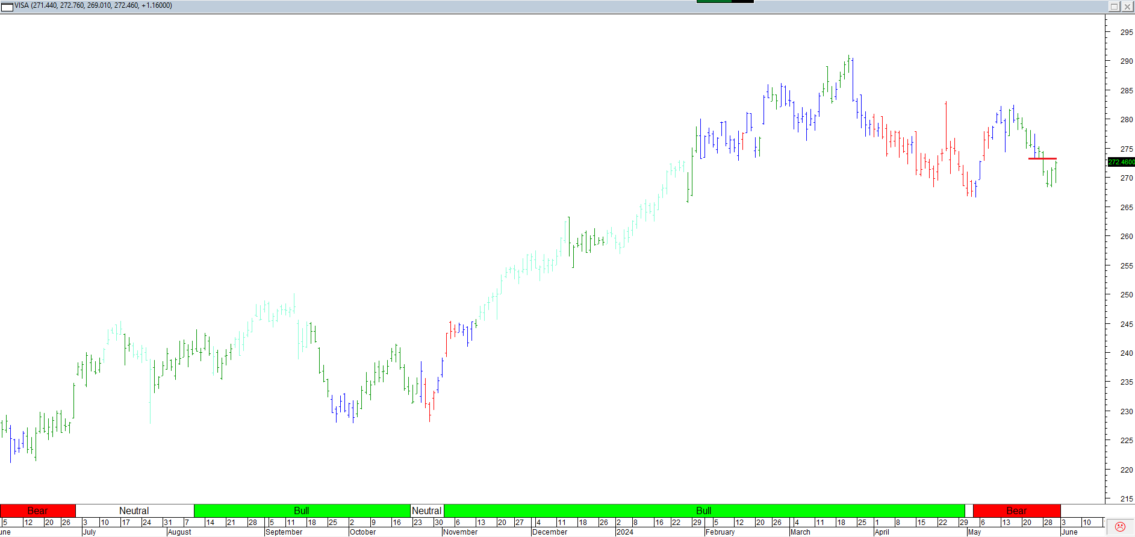The height and width of the screenshot is (537, 1135).
Task: Click the 290 price axis label
Action: tap(1126, 61)
